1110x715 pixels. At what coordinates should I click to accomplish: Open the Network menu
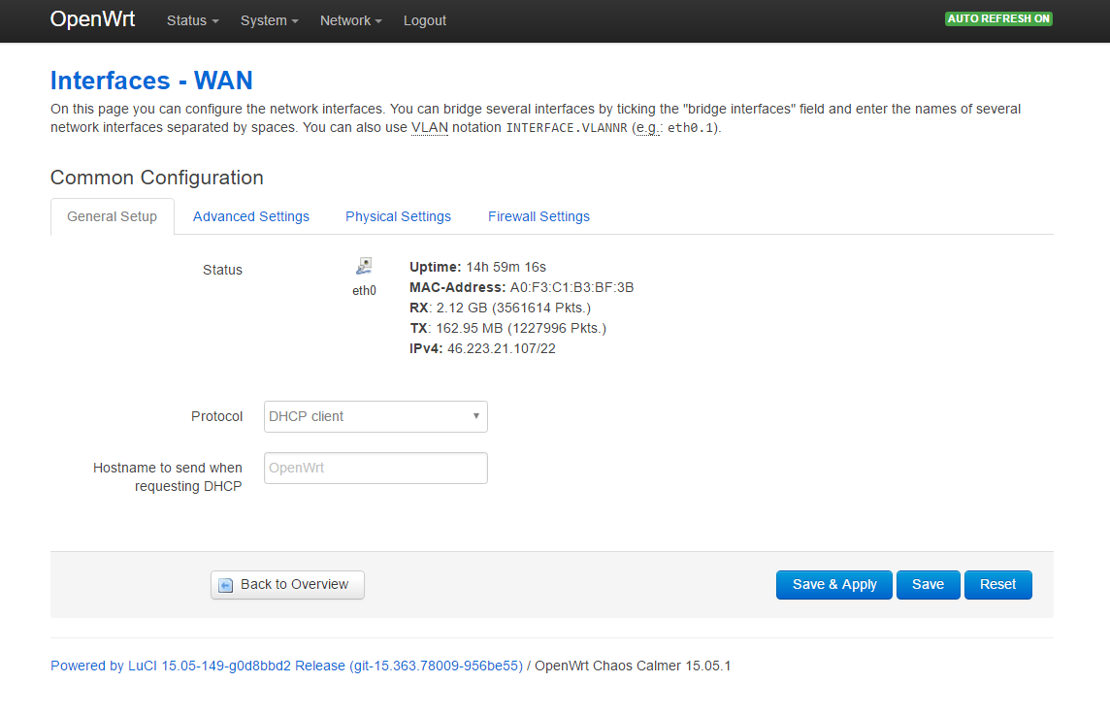350,20
